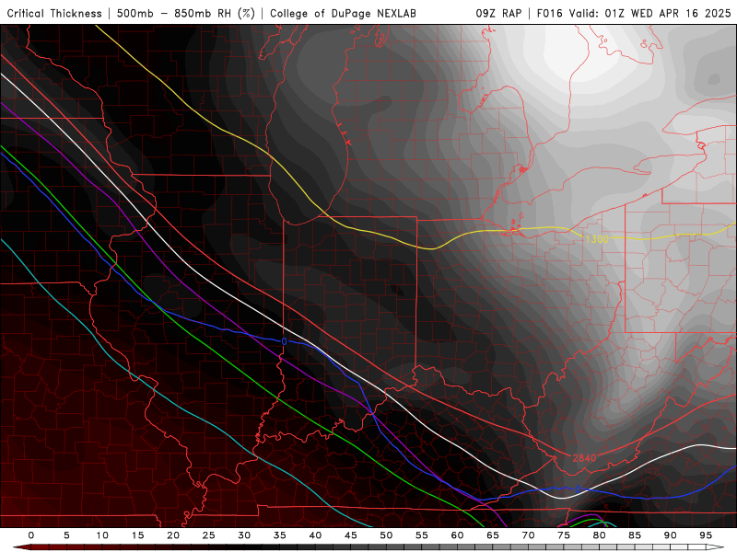Click the colorbar scale label "20"

tap(173, 535)
